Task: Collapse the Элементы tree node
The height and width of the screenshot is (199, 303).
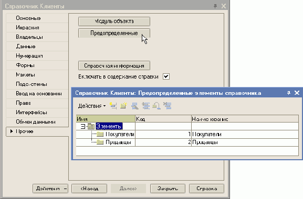Action: [x=82, y=126]
